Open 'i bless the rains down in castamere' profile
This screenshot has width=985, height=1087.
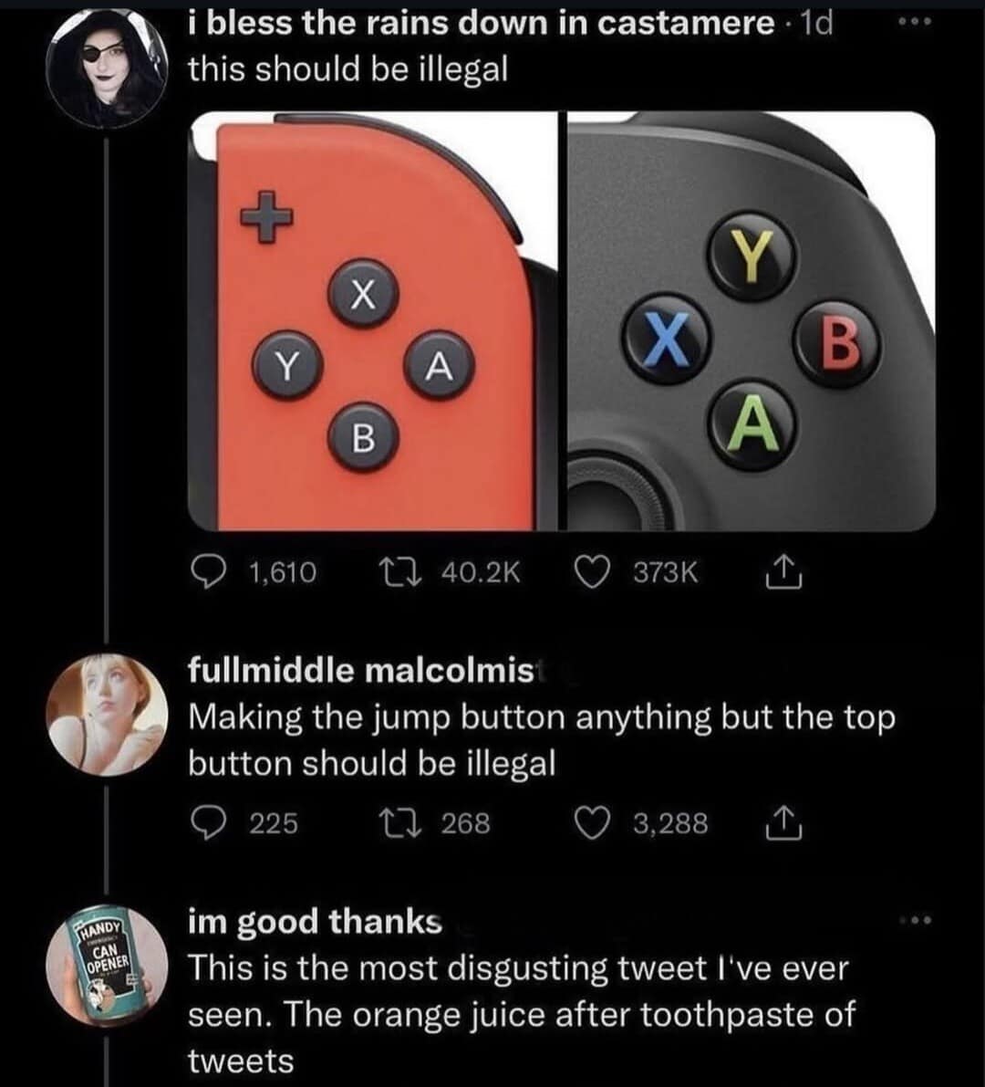481,25
